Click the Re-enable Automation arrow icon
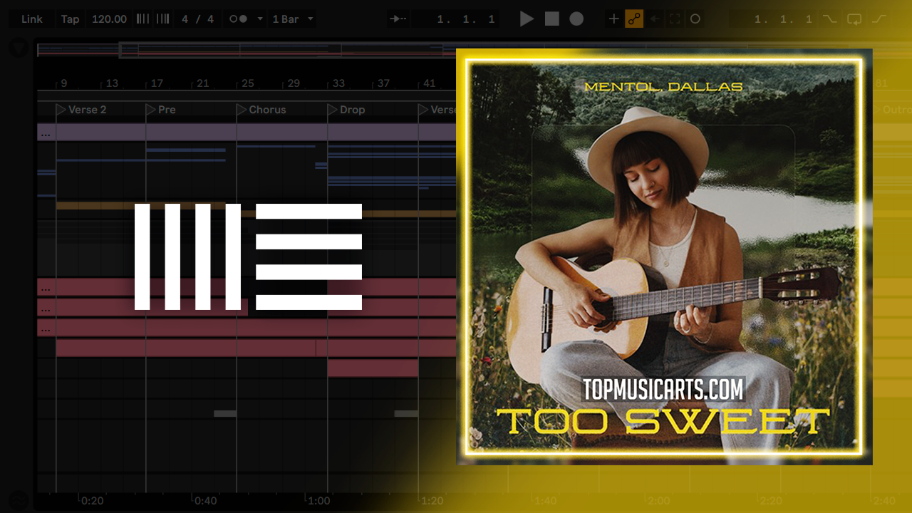The height and width of the screenshot is (513, 912). pos(654,19)
